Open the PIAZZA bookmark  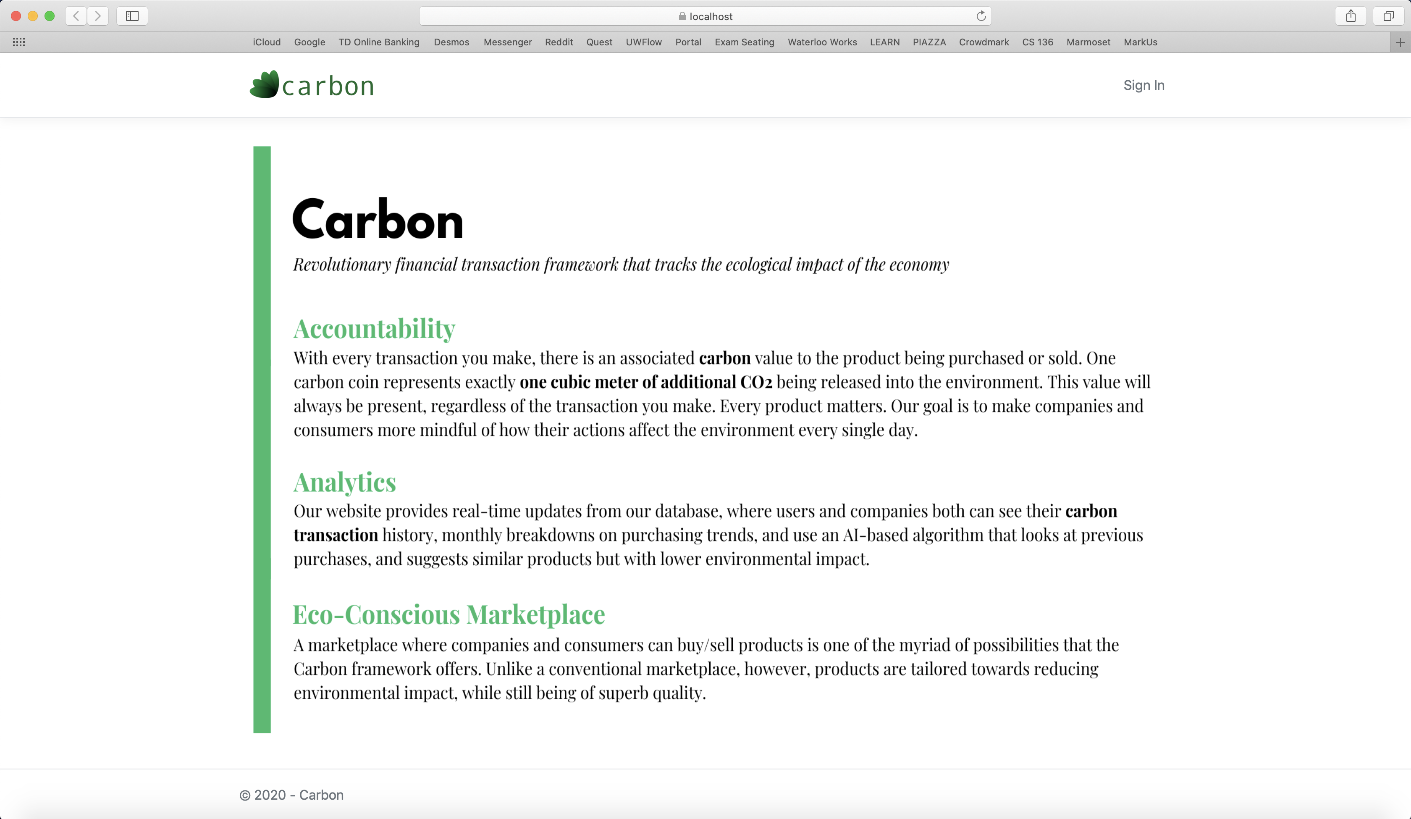pyautogui.click(x=929, y=42)
